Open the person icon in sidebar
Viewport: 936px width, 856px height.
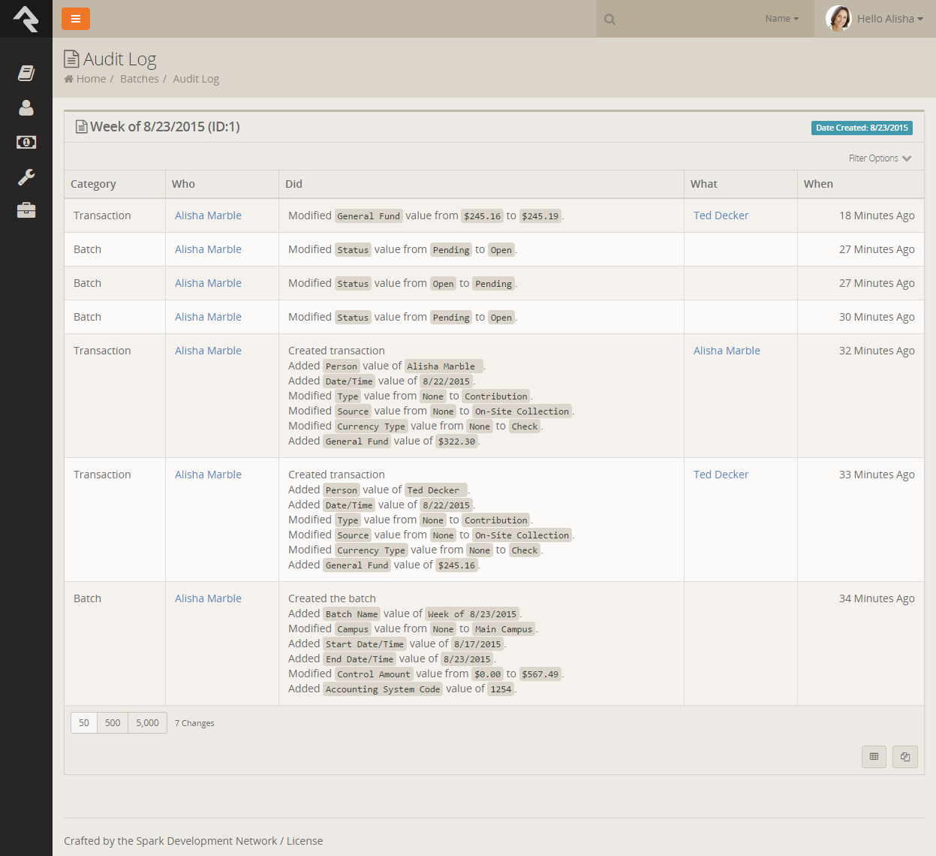click(26, 108)
